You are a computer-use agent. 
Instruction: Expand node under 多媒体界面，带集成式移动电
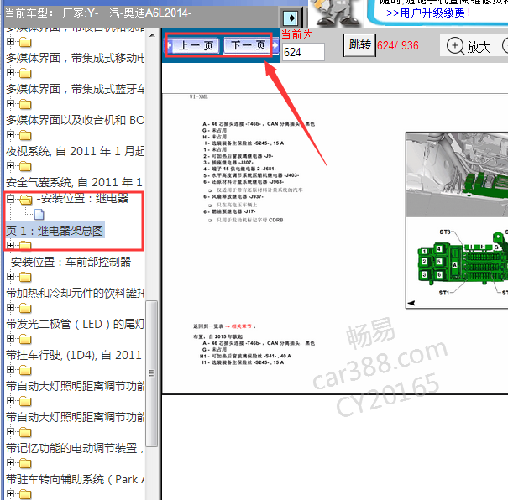[x=10, y=72]
